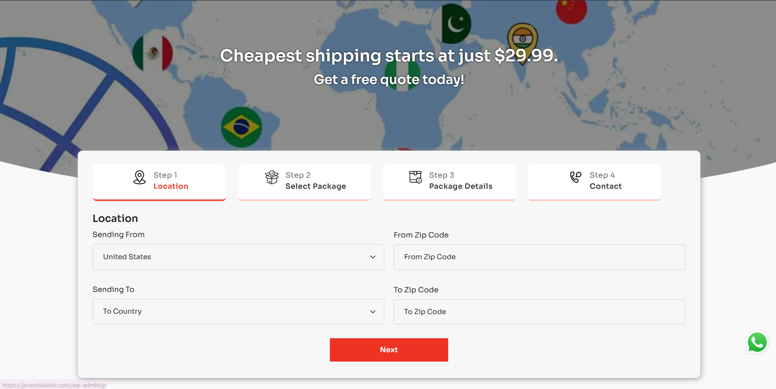Click the location pin icon in Step 1

pos(140,177)
